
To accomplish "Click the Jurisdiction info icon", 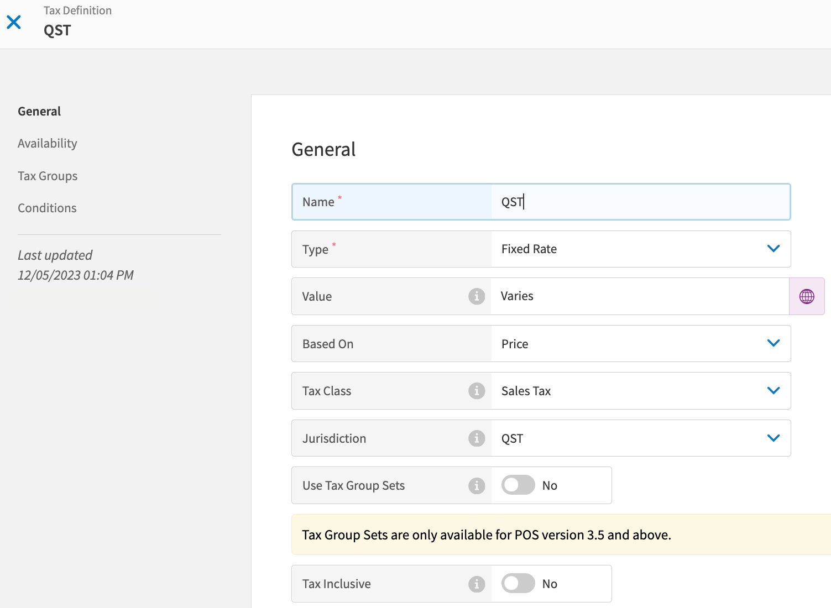I will [x=476, y=438].
